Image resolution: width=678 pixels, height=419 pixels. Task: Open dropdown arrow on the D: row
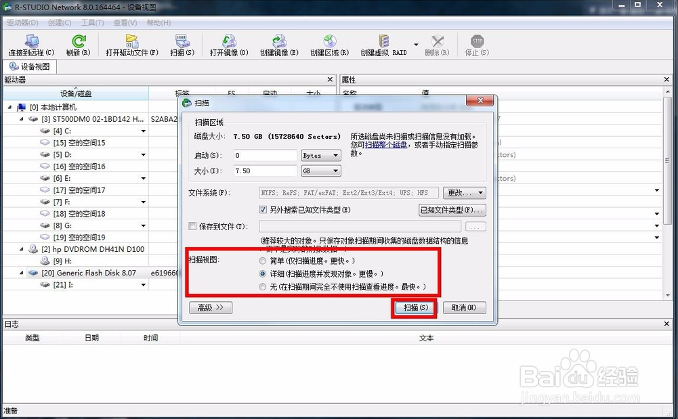144,154
